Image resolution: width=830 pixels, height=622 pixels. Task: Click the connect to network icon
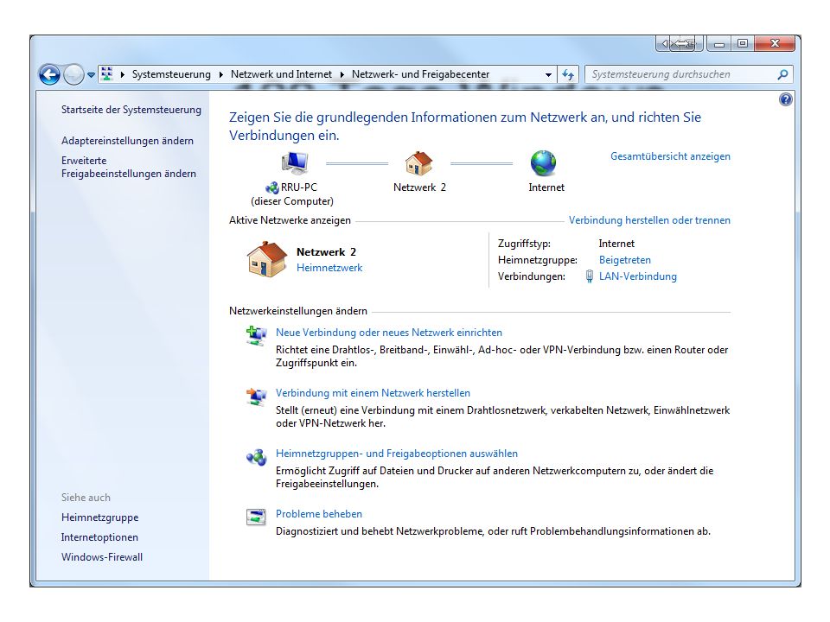257,397
